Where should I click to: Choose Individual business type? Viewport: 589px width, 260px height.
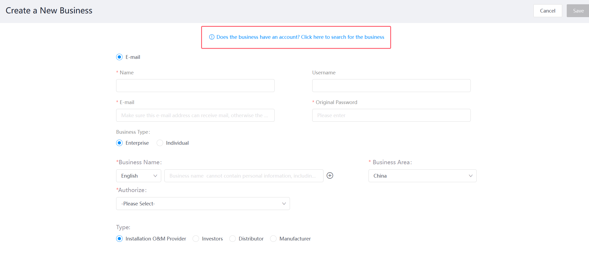point(160,143)
